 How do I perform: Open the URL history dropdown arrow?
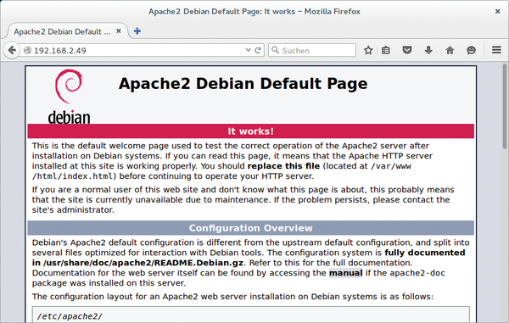(248, 50)
